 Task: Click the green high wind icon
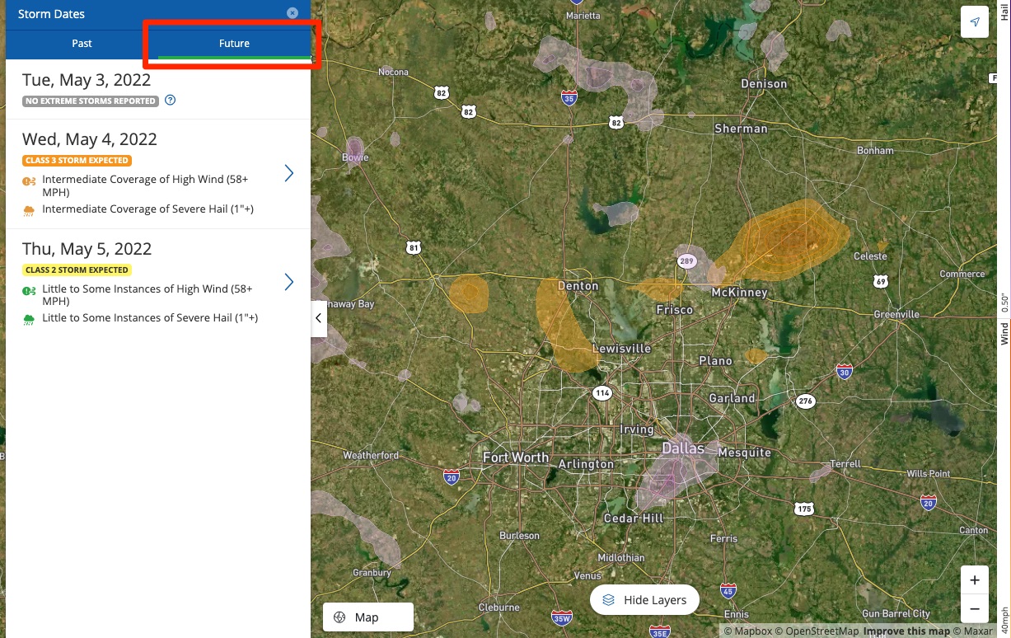(x=29, y=291)
